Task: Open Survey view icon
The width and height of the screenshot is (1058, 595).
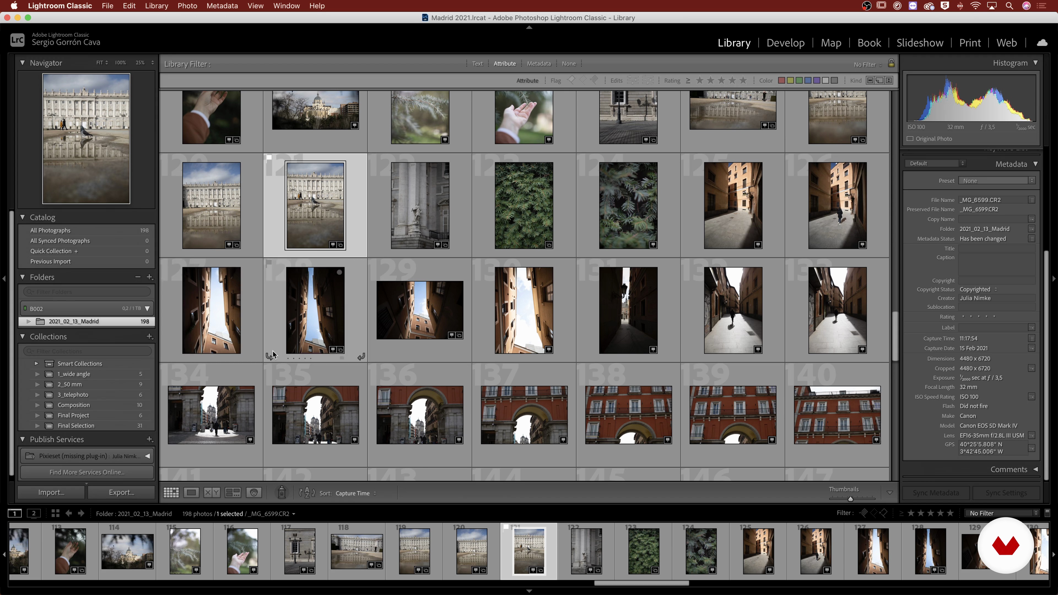Action: [x=233, y=493]
